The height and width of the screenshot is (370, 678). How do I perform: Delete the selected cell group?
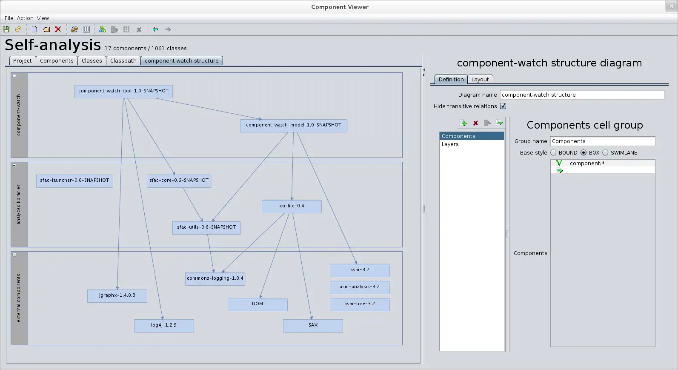(x=475, y=123)
